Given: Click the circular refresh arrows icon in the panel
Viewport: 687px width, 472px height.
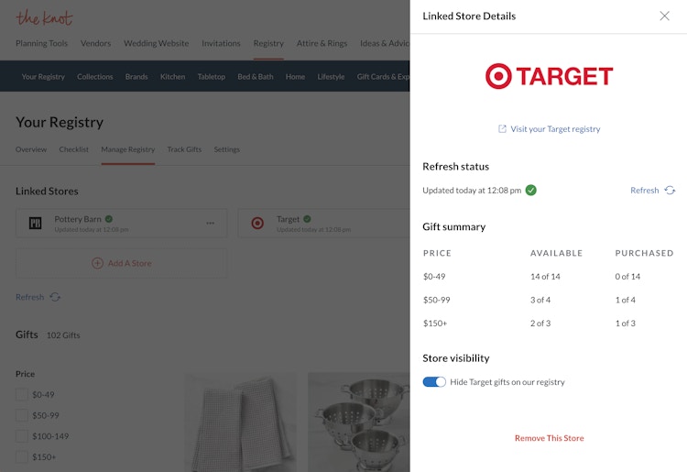Looking at the screenshot, I should click(x=670, y=191).
